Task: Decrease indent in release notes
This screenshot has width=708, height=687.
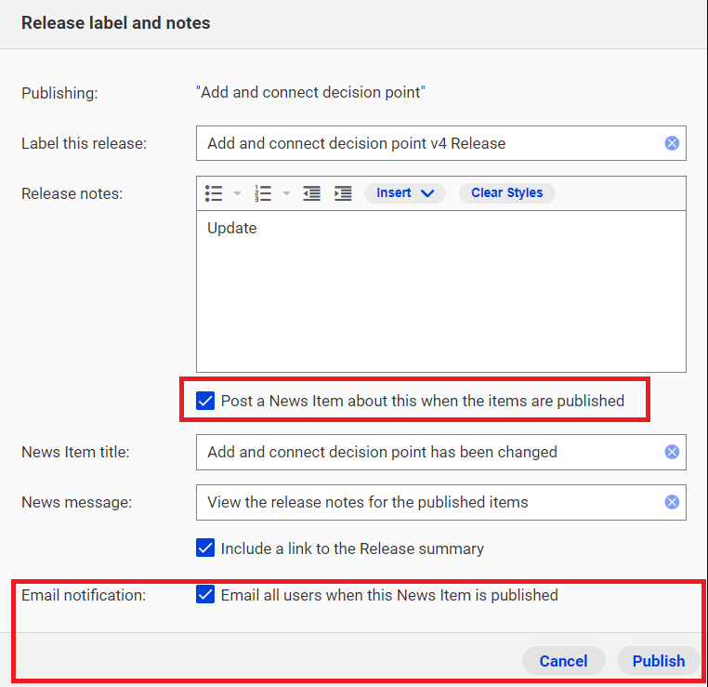Action: coord(311,193)
